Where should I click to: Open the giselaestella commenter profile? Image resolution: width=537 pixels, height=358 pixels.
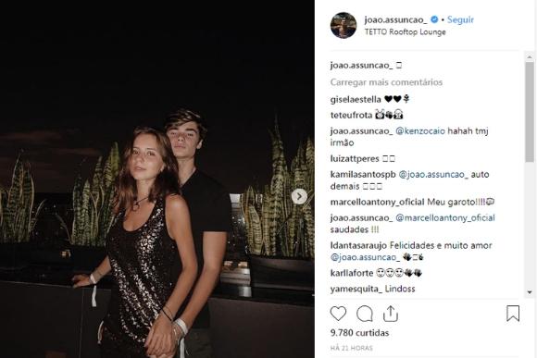coord(356,100)
